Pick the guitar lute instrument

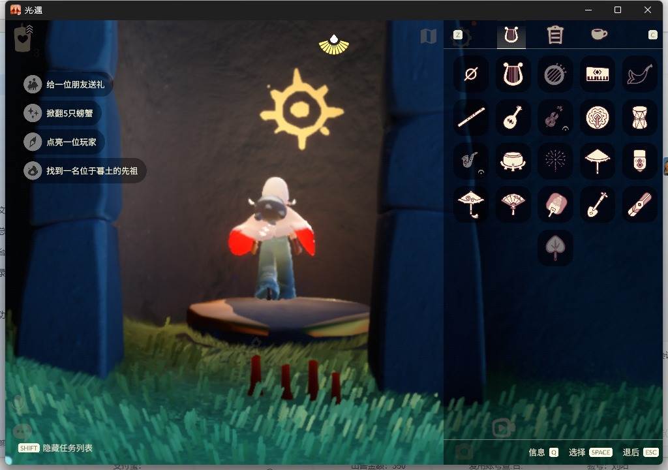[513, 117]
